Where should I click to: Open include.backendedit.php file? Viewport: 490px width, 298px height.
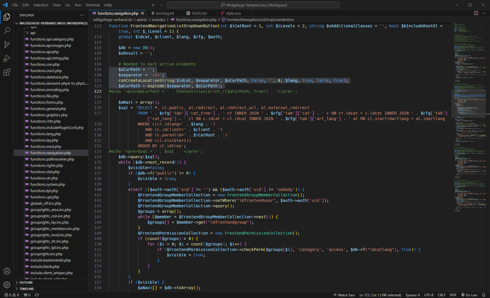(50, 260)
